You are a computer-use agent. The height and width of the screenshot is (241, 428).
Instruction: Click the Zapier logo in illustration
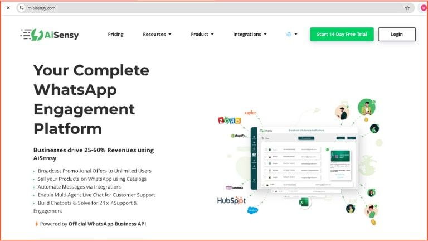click(x=250, y=113)
